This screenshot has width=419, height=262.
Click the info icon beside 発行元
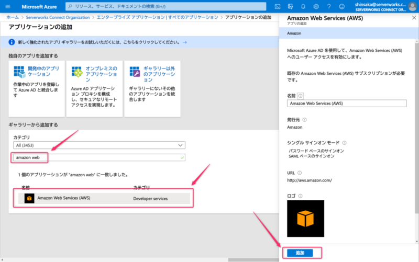(x=304, y=120)
